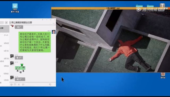Click the plus button beside search box

[6, 22]
